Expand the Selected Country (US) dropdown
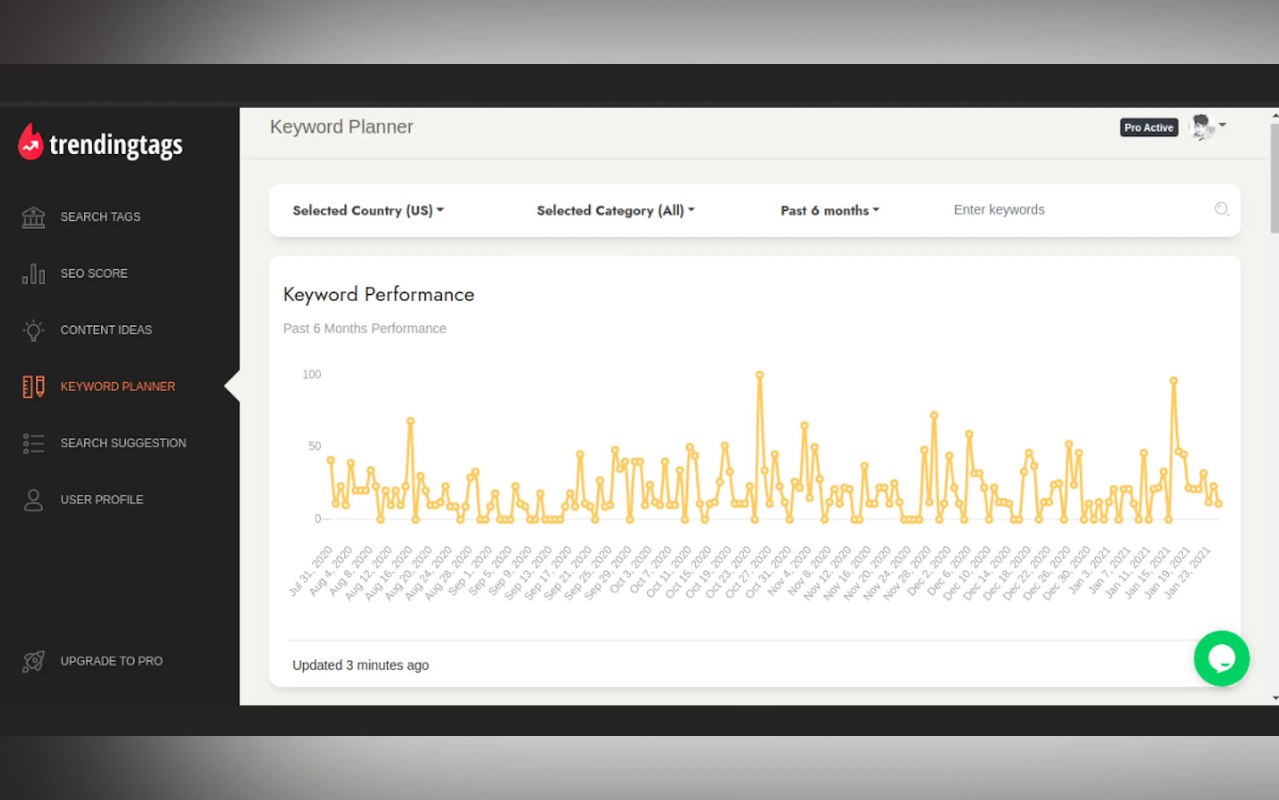Viewport: 1279px width, 800px height. [368, 211]
